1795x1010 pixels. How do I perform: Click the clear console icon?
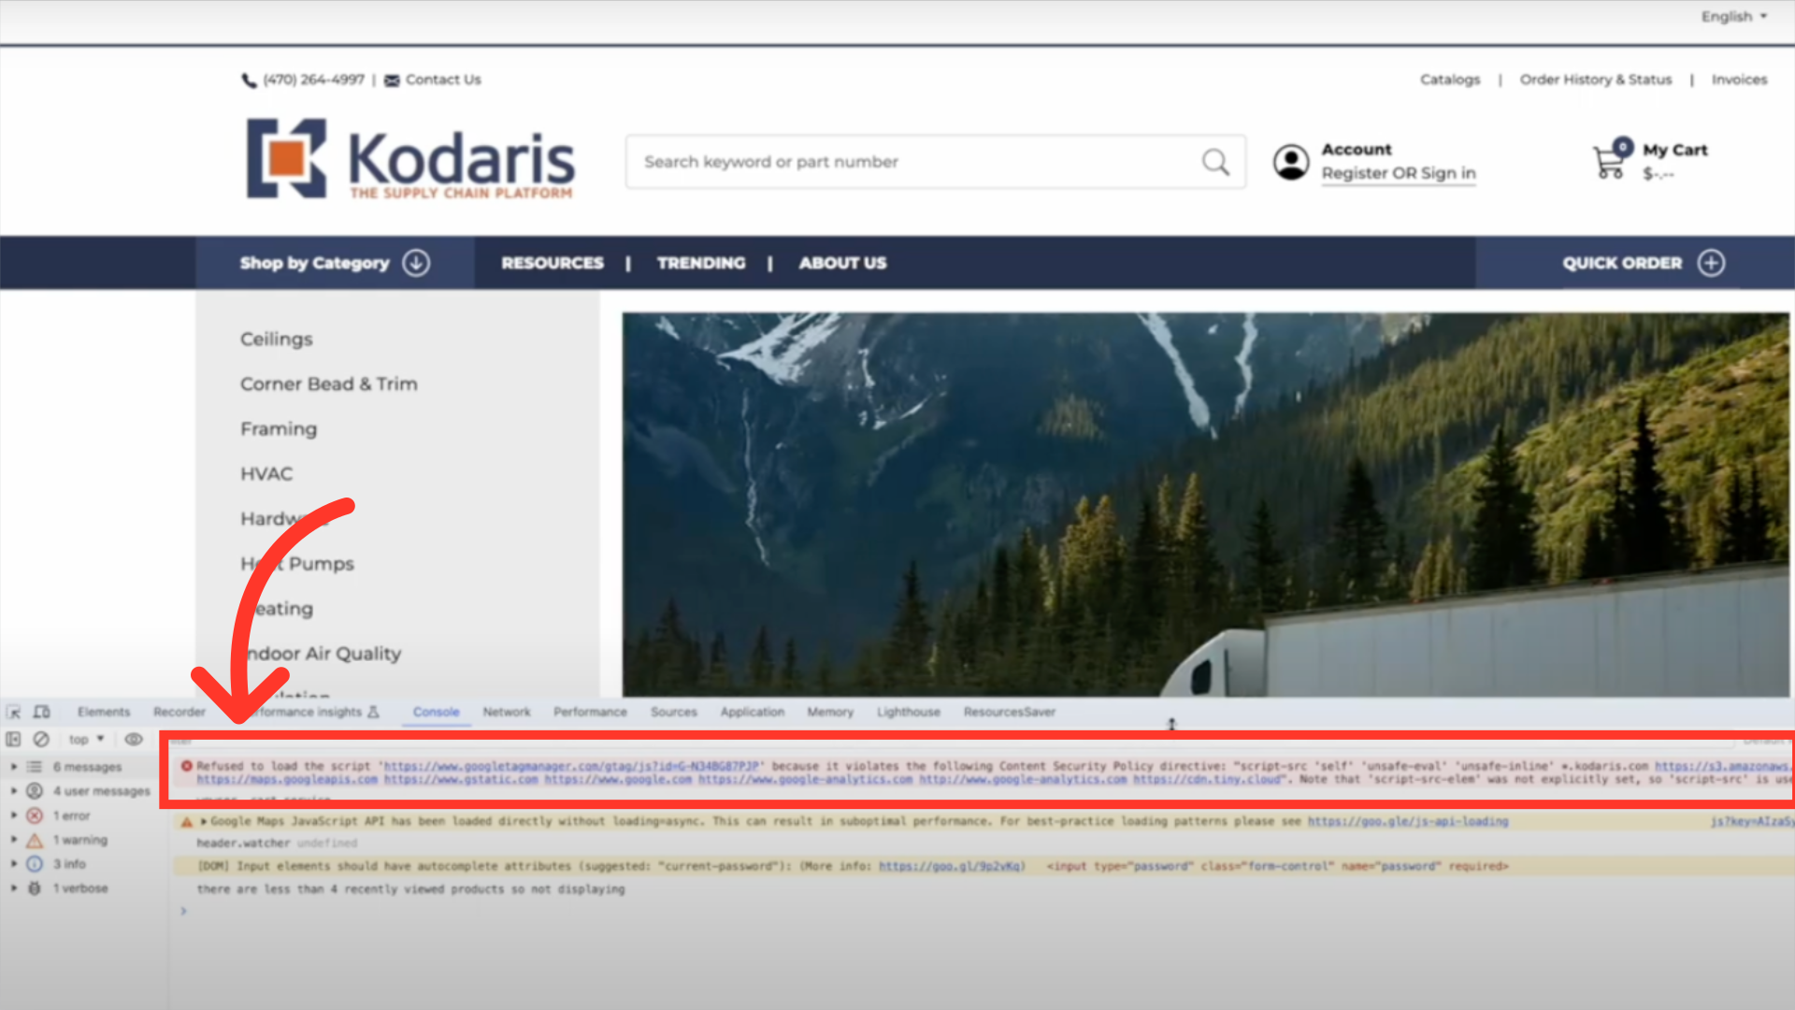(41, 739)
